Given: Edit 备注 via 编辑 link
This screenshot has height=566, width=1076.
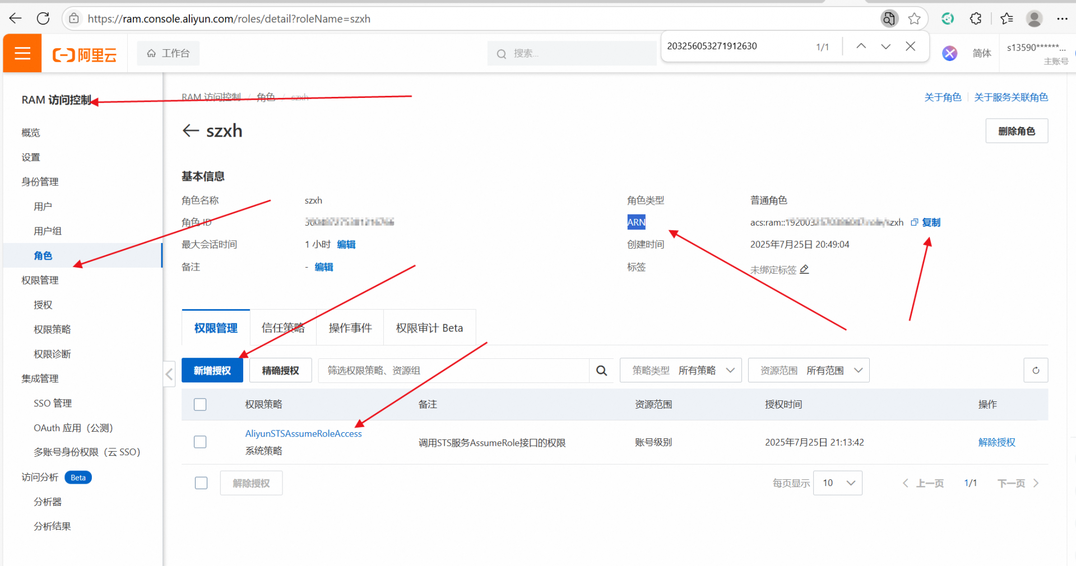Looking at the screenshot, I should click(x=324, y=267).
